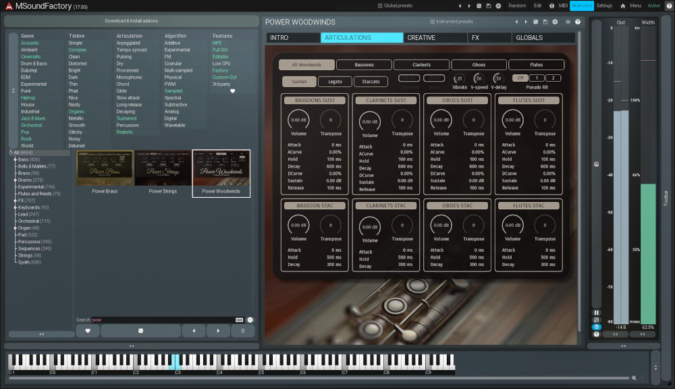The height and width of the screenshot is (389, 675).
Task: Toggle the plugin Active state
Action: (653, 5)
